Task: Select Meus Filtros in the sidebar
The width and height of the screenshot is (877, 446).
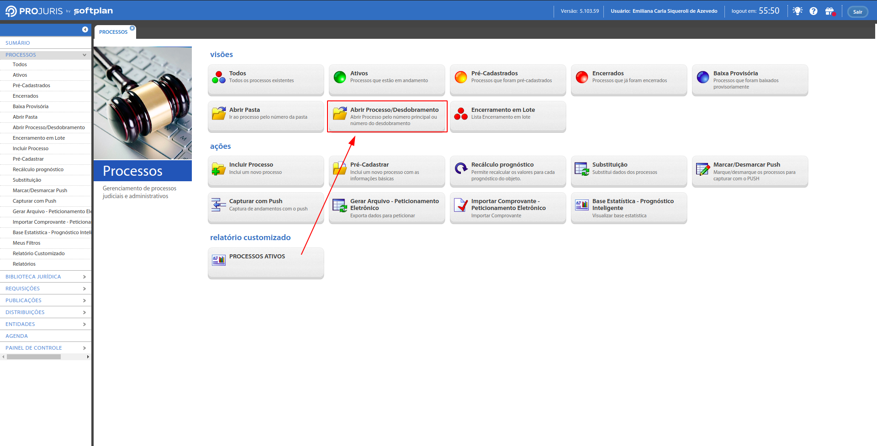Action: (x=26, y=243)
